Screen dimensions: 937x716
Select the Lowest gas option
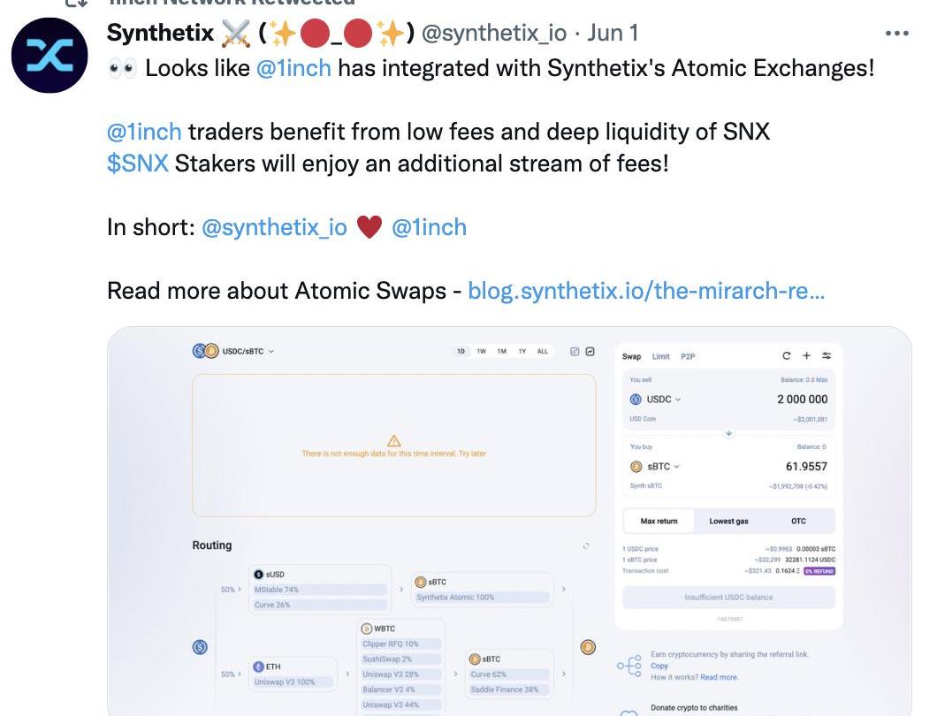tap(728, 522)
